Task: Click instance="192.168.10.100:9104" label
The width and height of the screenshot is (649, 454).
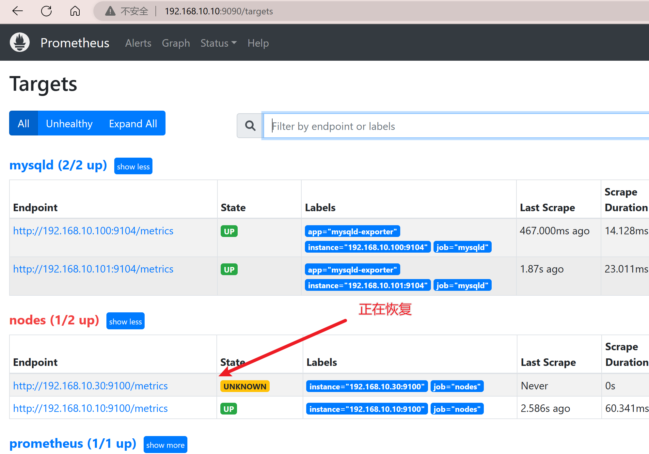Action: (x=368, y=247)
